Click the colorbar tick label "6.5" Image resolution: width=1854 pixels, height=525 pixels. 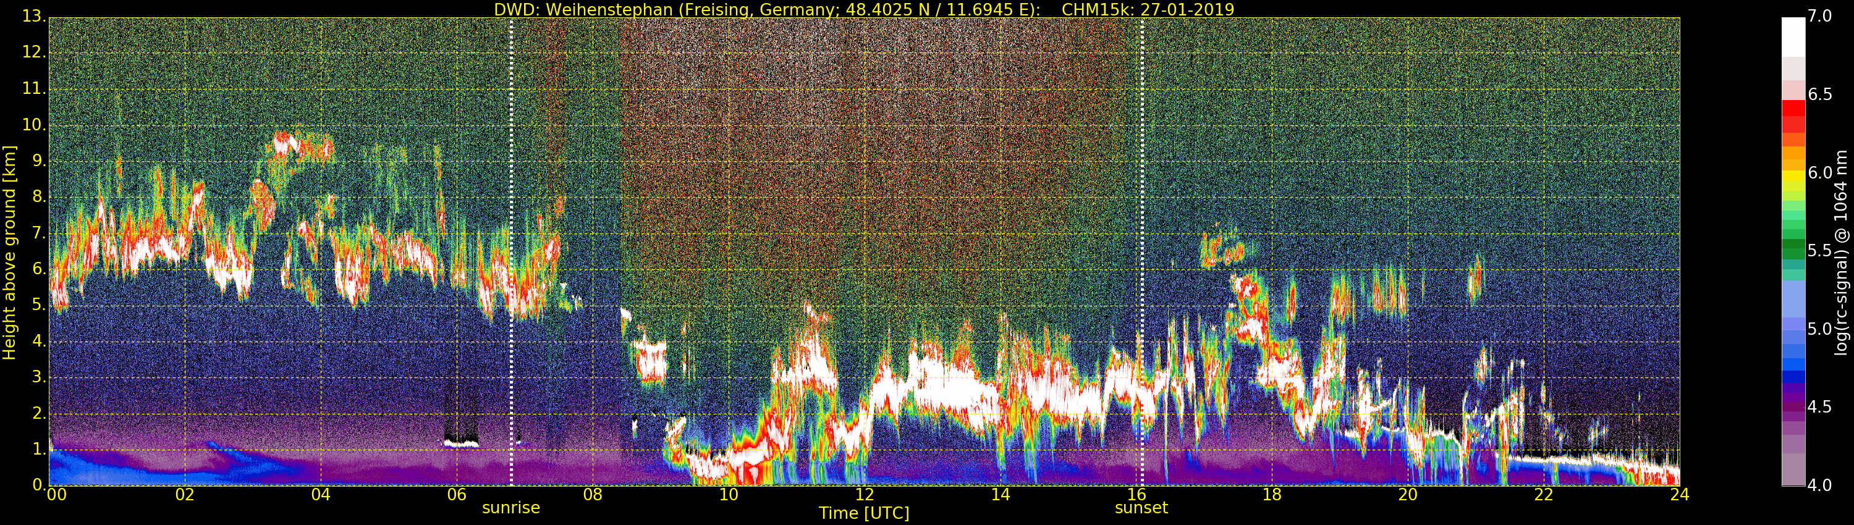point(1820,94)
